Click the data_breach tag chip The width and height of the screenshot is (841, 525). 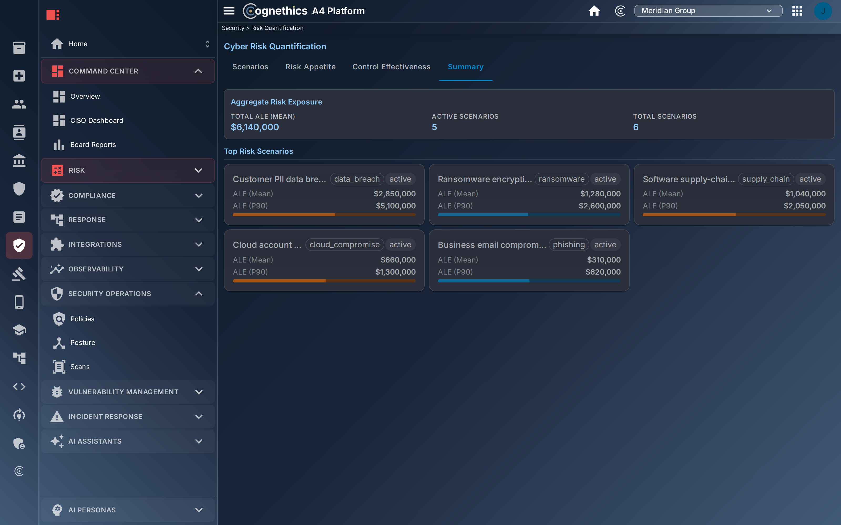pos(357,179)
